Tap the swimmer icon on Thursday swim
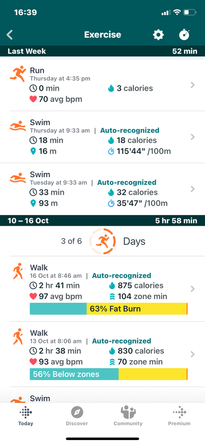Image resolution: width=205 pixels, height=444 pixels. tap(18, 126)
